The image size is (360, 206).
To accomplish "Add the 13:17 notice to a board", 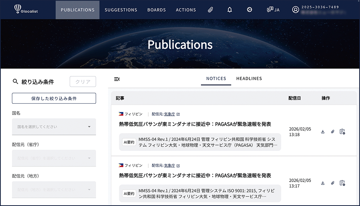I will pos(342,183).
